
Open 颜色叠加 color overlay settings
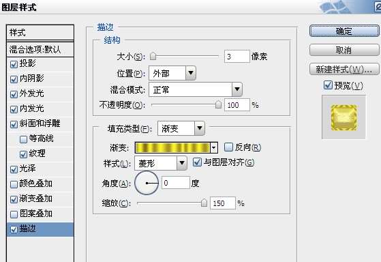[36, 184]
